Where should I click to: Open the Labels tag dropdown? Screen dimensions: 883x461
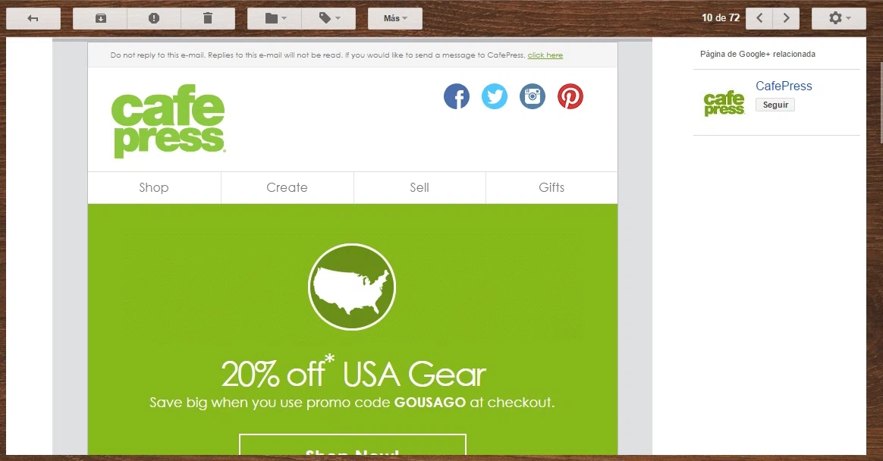(x=329, y=18)
